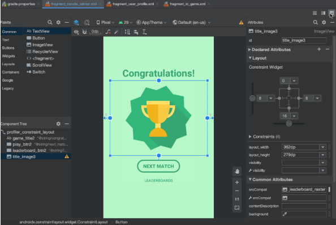Collapse Common Attributes section
The image size is (336, 225).
[x=250, y=179]
